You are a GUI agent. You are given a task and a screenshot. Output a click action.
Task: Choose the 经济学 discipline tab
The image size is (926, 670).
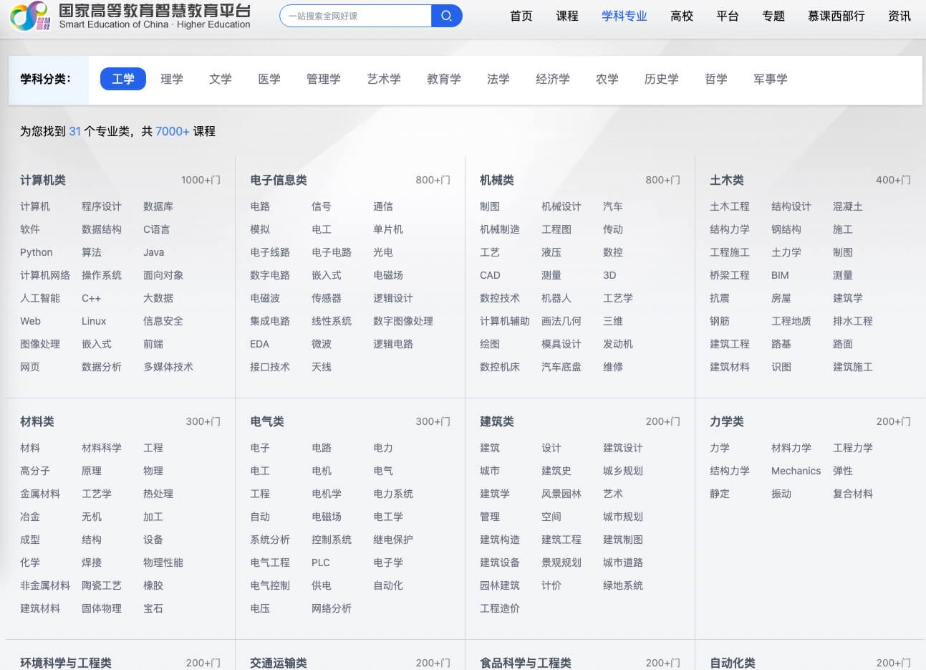[552, 79]
